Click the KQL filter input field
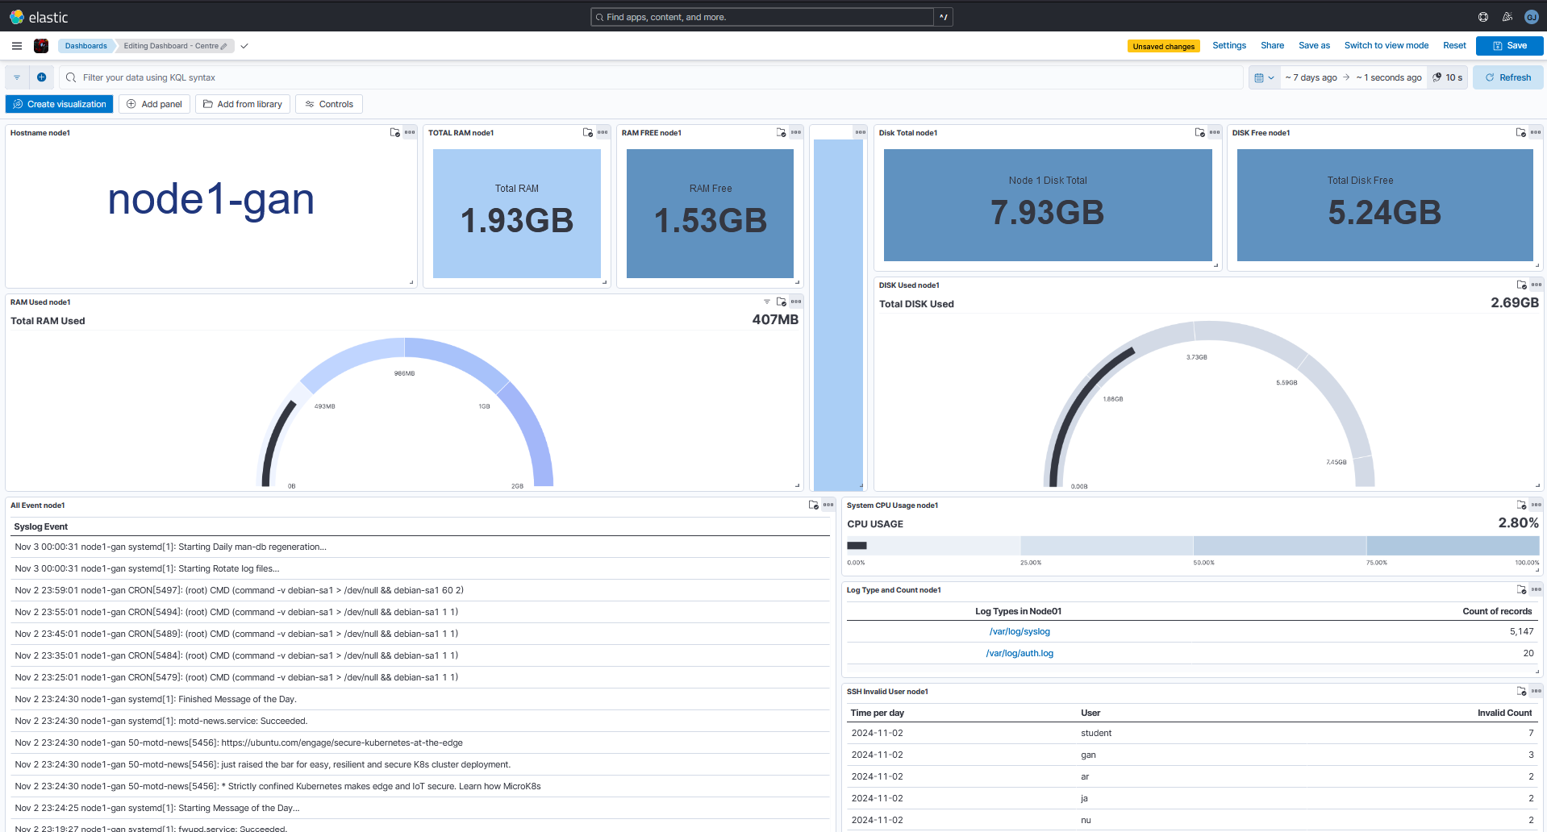 pyautogui.click(x=645, y=77)
